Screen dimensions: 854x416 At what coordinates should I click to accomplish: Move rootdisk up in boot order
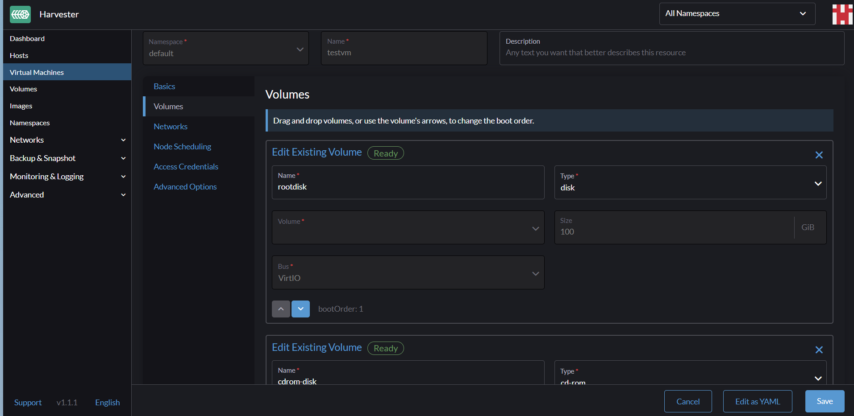pyautogui.click(x=281, y=309)
